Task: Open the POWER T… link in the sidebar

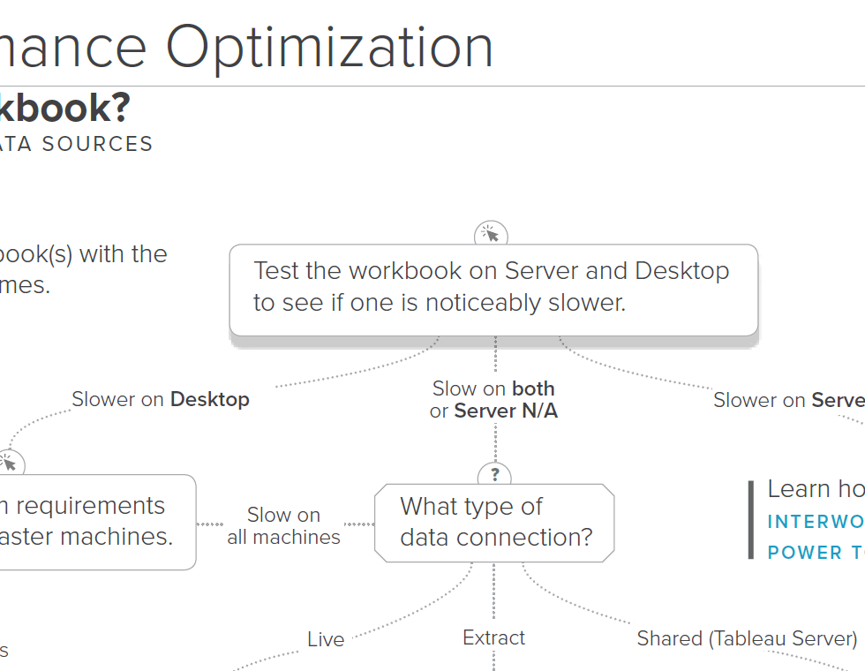Action: point(816,553)
